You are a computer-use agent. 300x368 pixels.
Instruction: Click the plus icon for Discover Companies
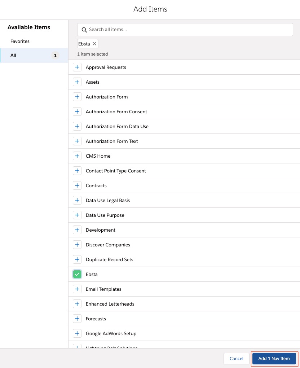pos(77,245)
